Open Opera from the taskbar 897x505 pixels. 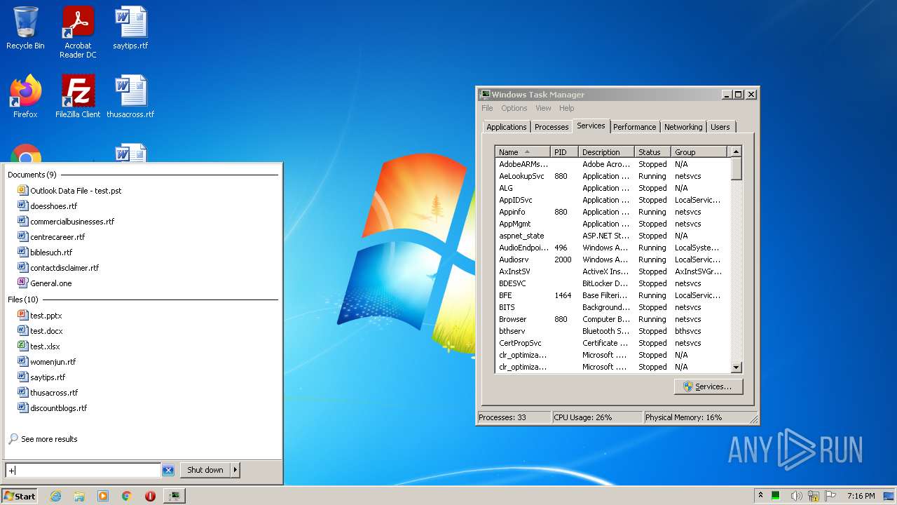click(150, 496)
